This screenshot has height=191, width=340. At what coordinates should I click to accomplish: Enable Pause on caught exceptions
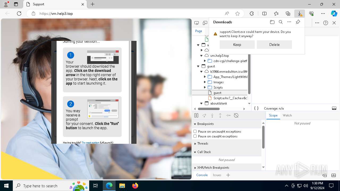(195, 136)
